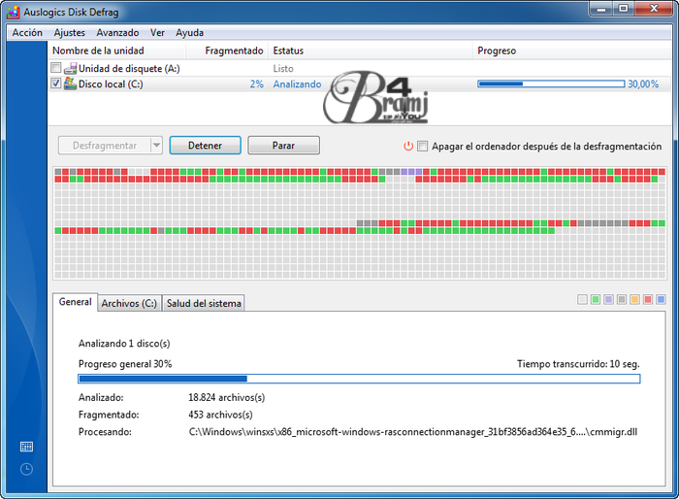Viewport: 679px width, 499px height.
Task: Open the Acción menu
Action: 27,32
